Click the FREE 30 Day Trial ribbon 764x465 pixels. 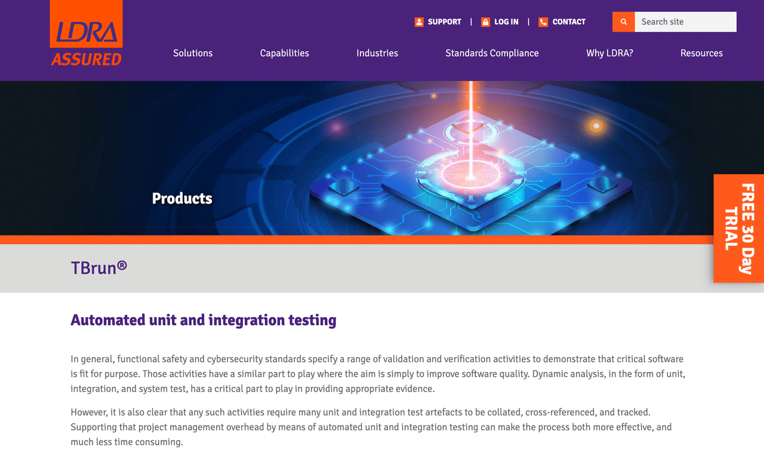click(x=740, y=229)
